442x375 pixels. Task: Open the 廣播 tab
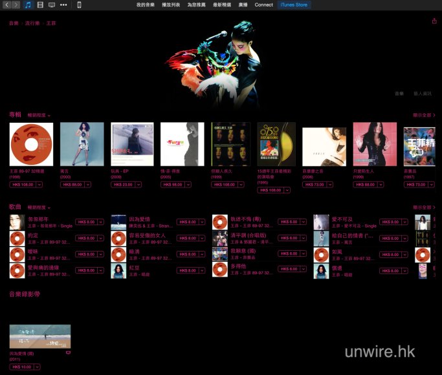point(243,5)
